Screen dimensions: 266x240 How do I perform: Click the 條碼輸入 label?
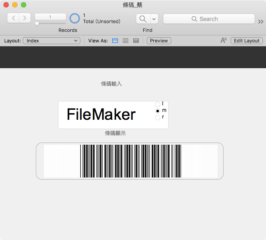(111, 84)
